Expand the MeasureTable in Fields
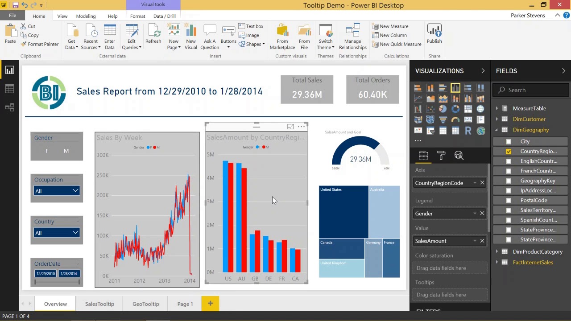571x321 pixels. coord(497,108)
